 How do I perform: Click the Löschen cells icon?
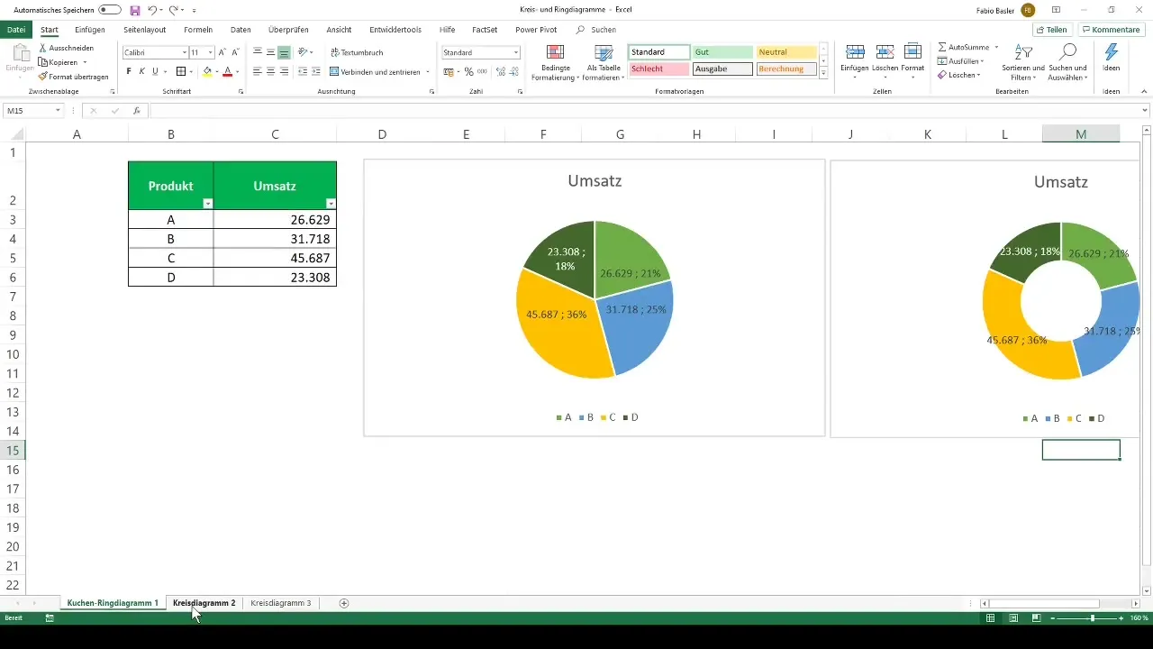(885, 51)
